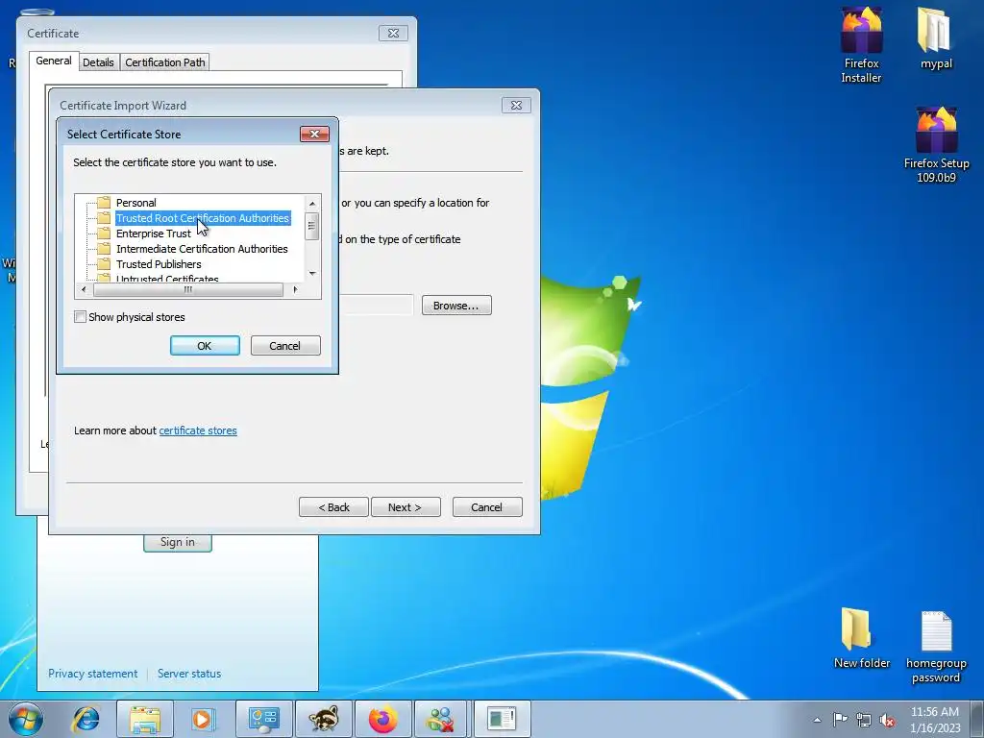984x738 pixels.
Task: Go Back in Certificate Import Wizard
Action: point(333,507)
